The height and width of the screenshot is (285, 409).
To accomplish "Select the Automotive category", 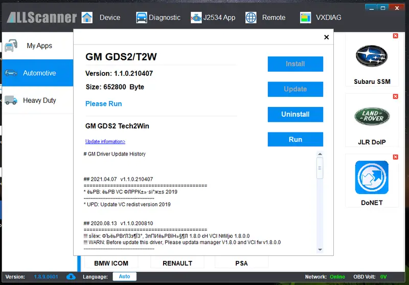I will pos(37,73).
